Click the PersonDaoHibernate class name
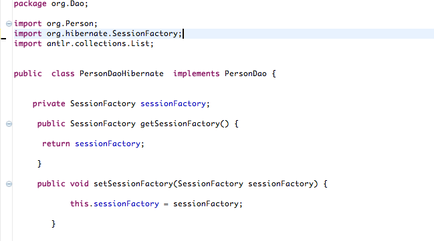 tap(122, 74)
